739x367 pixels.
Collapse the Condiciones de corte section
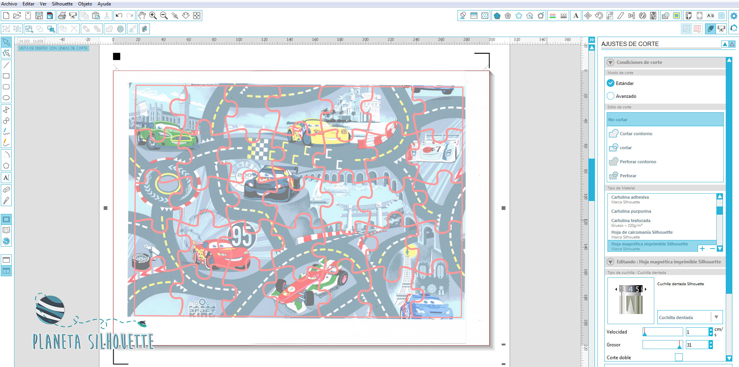pyautogui.click(x=611, y=62)
